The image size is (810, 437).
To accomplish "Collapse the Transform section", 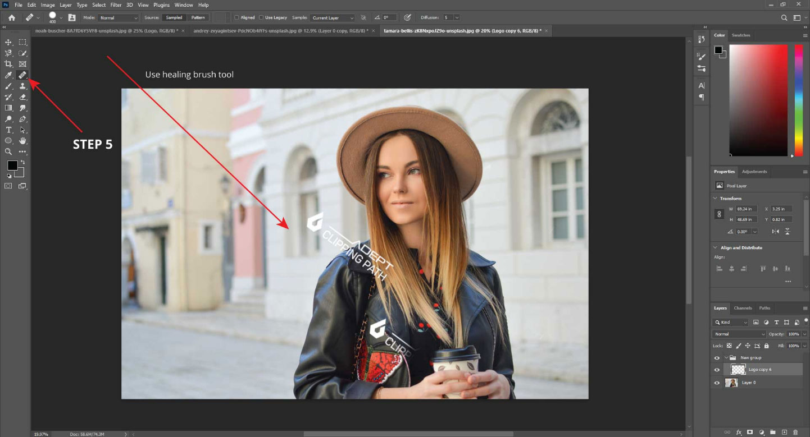I will point(715,199).
